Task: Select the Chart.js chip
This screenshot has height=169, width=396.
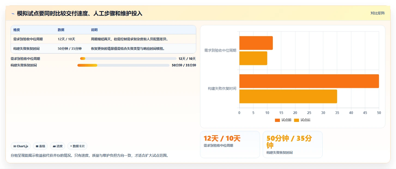Action: [x=21, y=146]
